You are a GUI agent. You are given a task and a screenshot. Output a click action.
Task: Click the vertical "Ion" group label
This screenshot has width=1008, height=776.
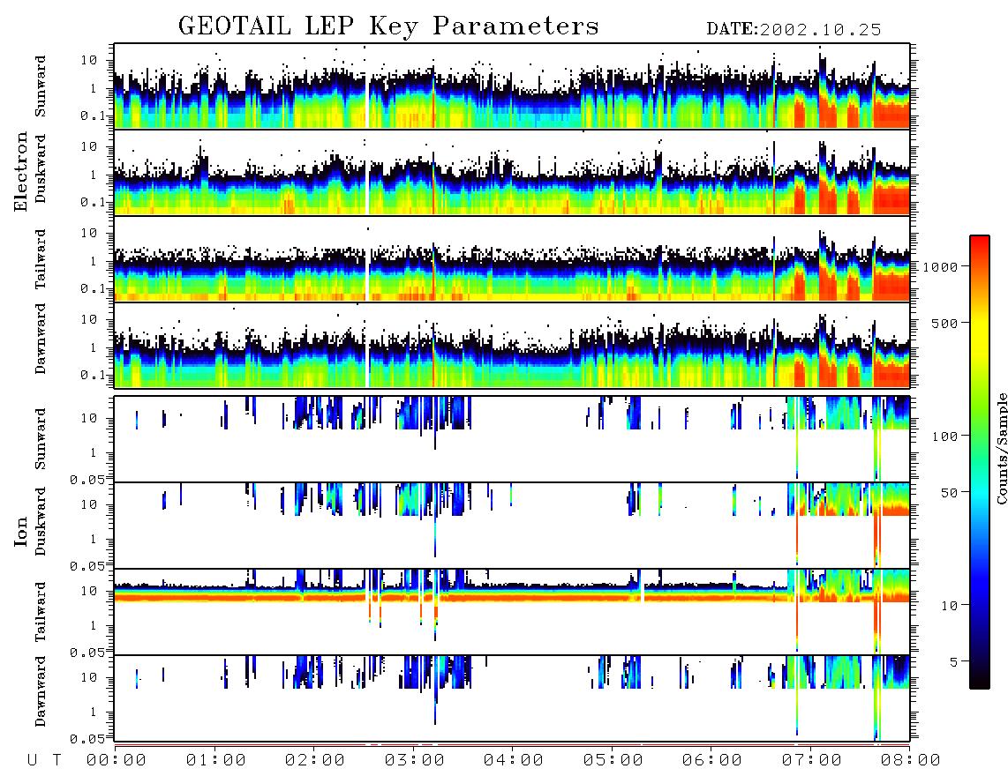point(21,531)
